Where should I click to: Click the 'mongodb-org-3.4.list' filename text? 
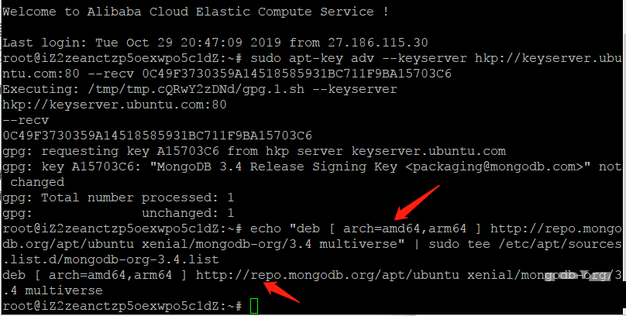pos(141,259)
